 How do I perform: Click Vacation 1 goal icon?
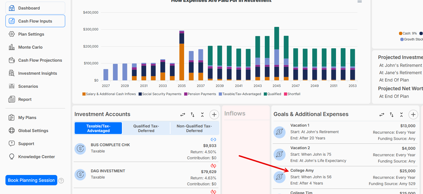pos(279,132)
